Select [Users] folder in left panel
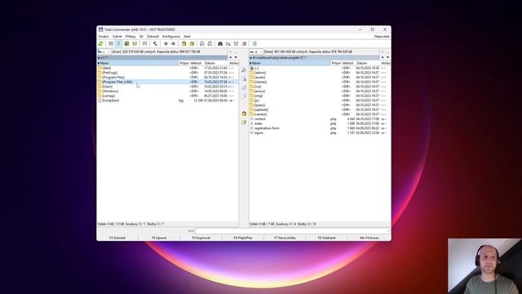The height and width of the screenshot is (294, 522). click(x=167, y=87)
